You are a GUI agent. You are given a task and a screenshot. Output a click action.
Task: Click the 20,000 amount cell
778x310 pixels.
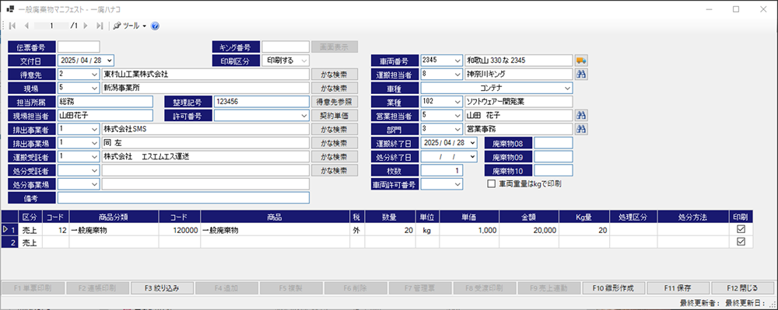[529, 230]
